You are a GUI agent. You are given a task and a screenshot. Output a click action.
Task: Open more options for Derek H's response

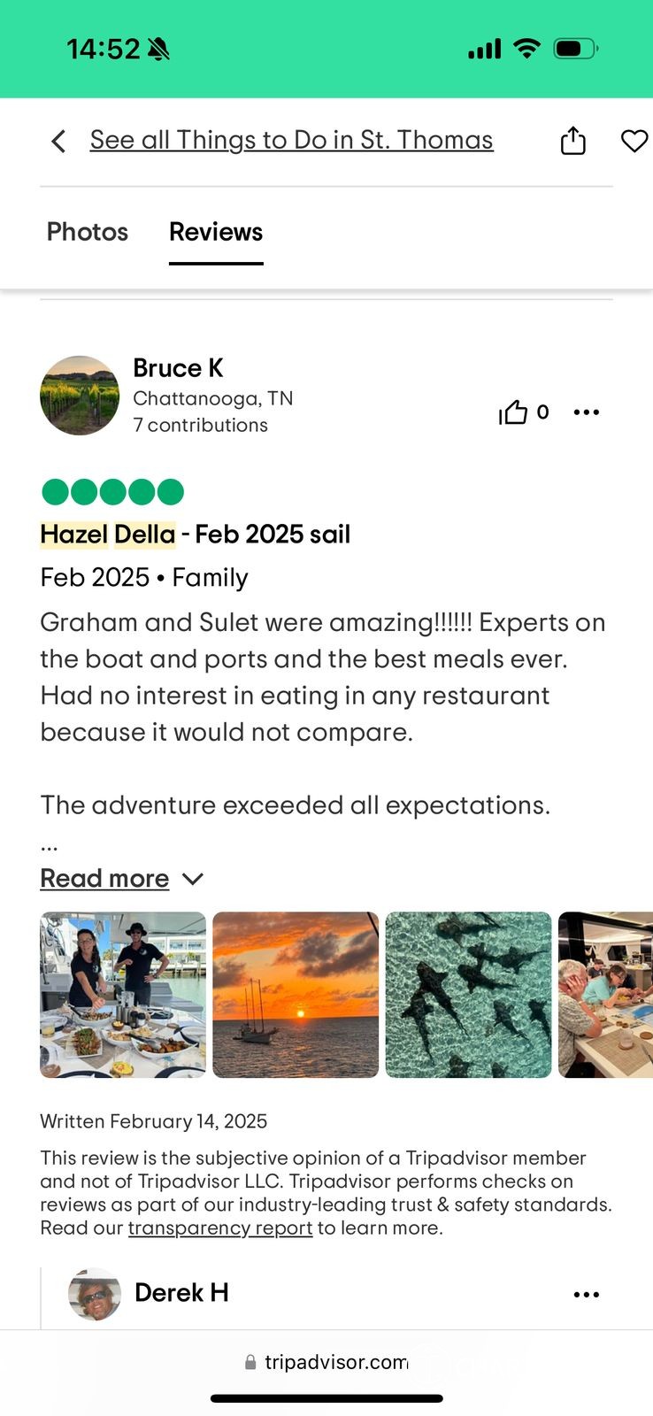click(x=586, y=1295)
